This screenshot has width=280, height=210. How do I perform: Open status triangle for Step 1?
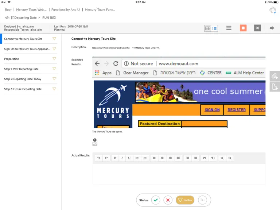pyautogui.click(x=54, y=69)
